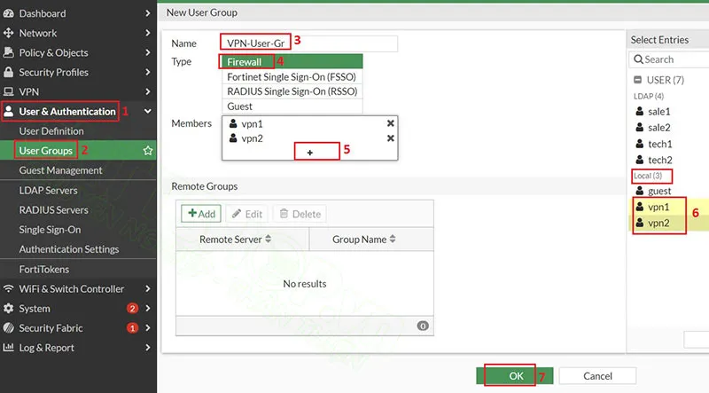Sort by Remote Server column arrows

coord(269,239)
